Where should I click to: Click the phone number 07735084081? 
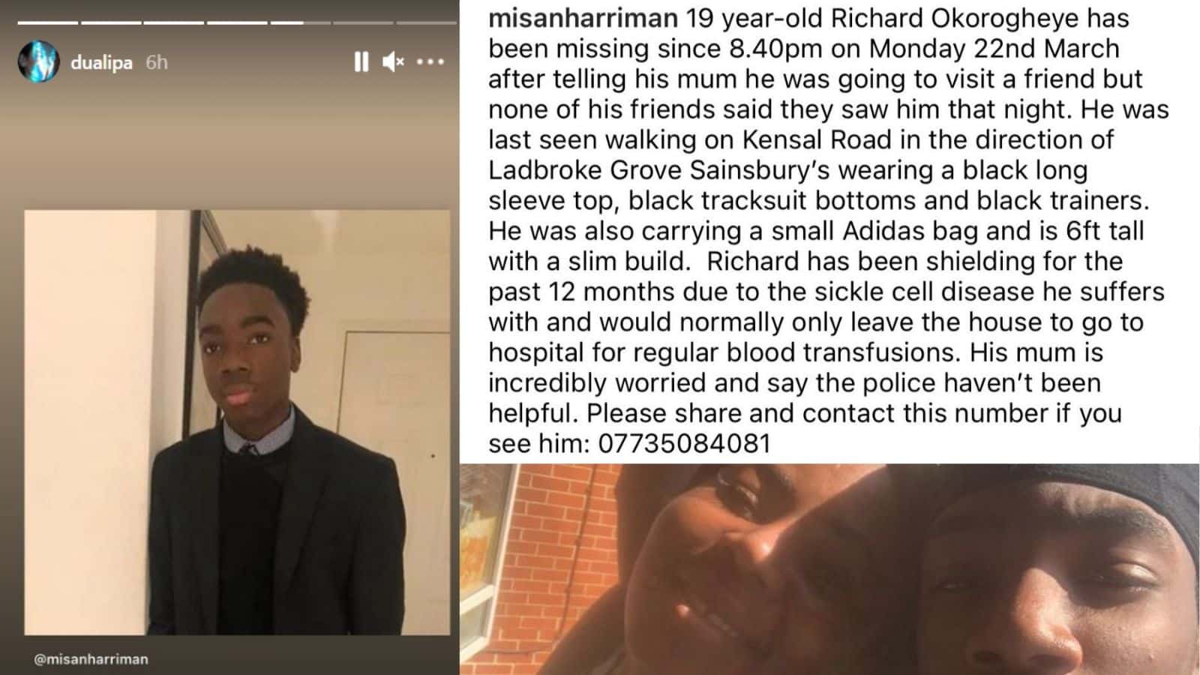684,443
